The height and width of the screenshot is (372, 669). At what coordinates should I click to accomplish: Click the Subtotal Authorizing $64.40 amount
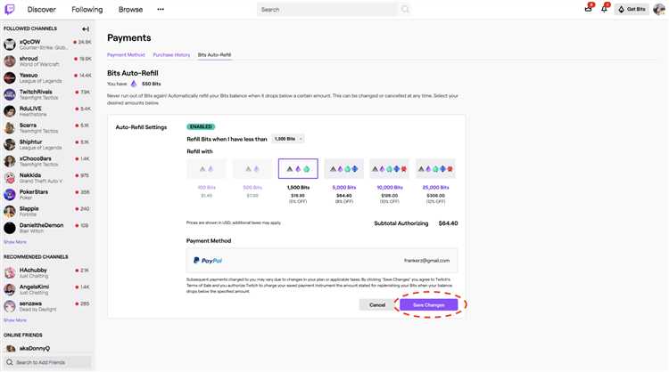(x=448, y=223)
